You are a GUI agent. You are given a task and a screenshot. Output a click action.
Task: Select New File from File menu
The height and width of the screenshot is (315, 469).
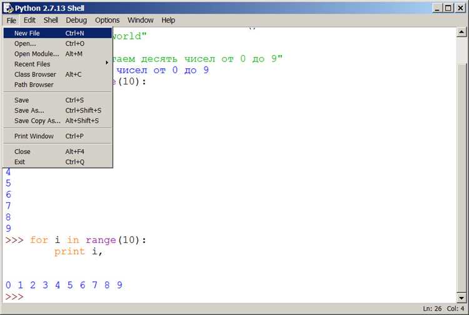pyautogui.click(x=58, y=33)
